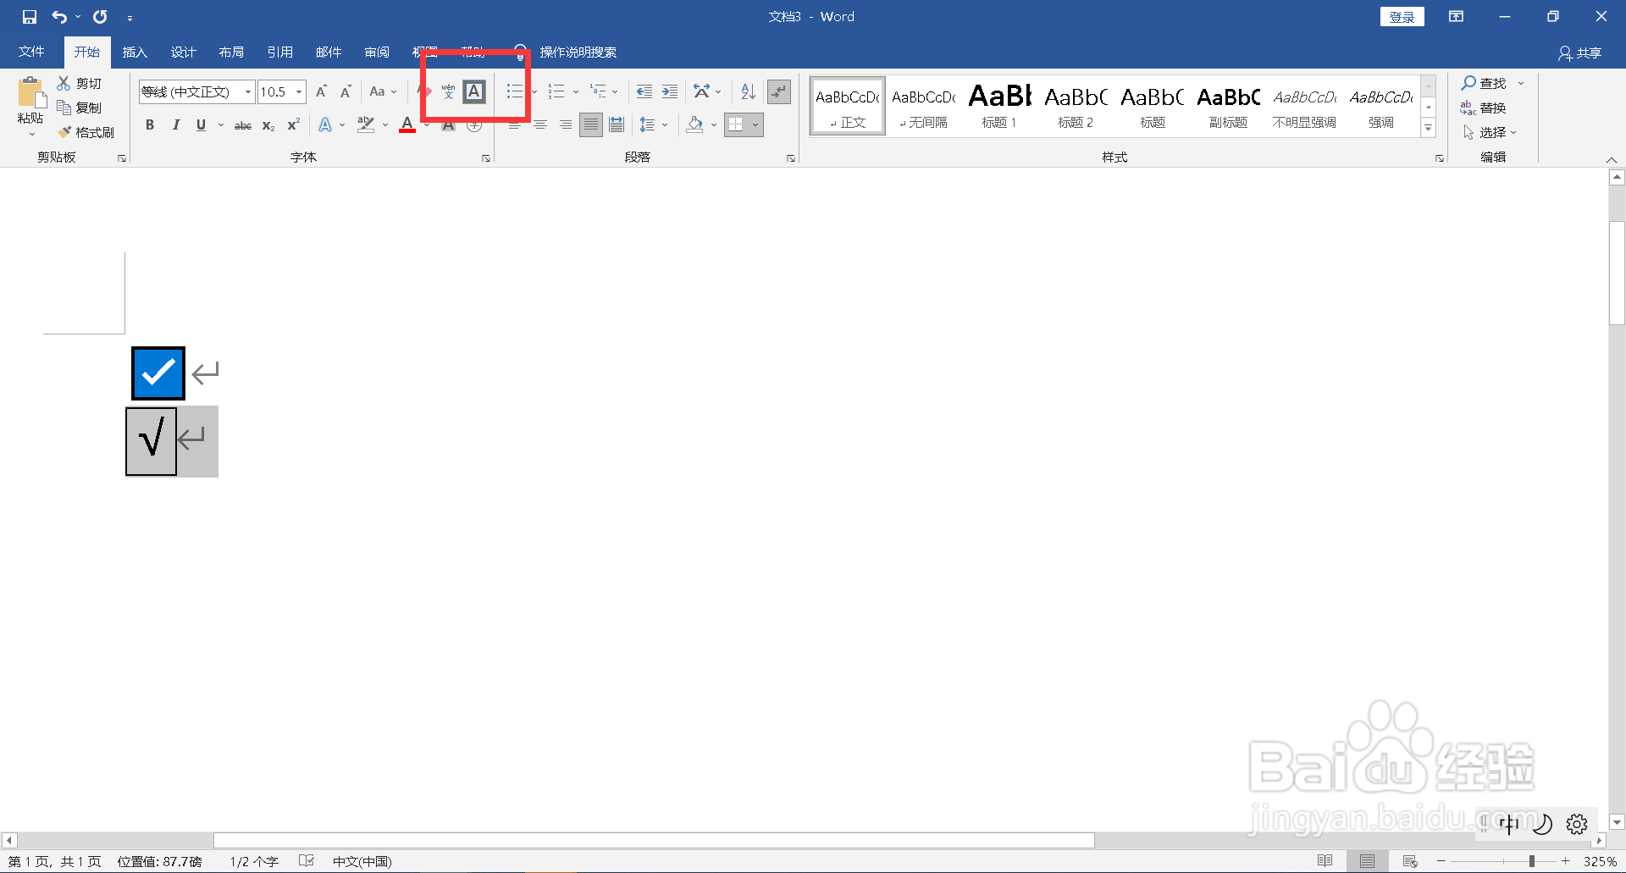Click the 替换 replace button
The height and width of the screenshot is (873, 1626).
coord(1483,108)
